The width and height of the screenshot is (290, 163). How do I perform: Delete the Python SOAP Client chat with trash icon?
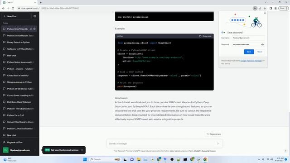(x=34, y=29)
